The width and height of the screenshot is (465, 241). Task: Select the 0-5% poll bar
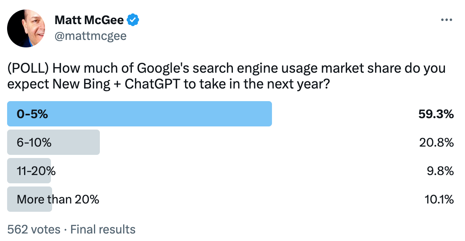tap(139, 114)
